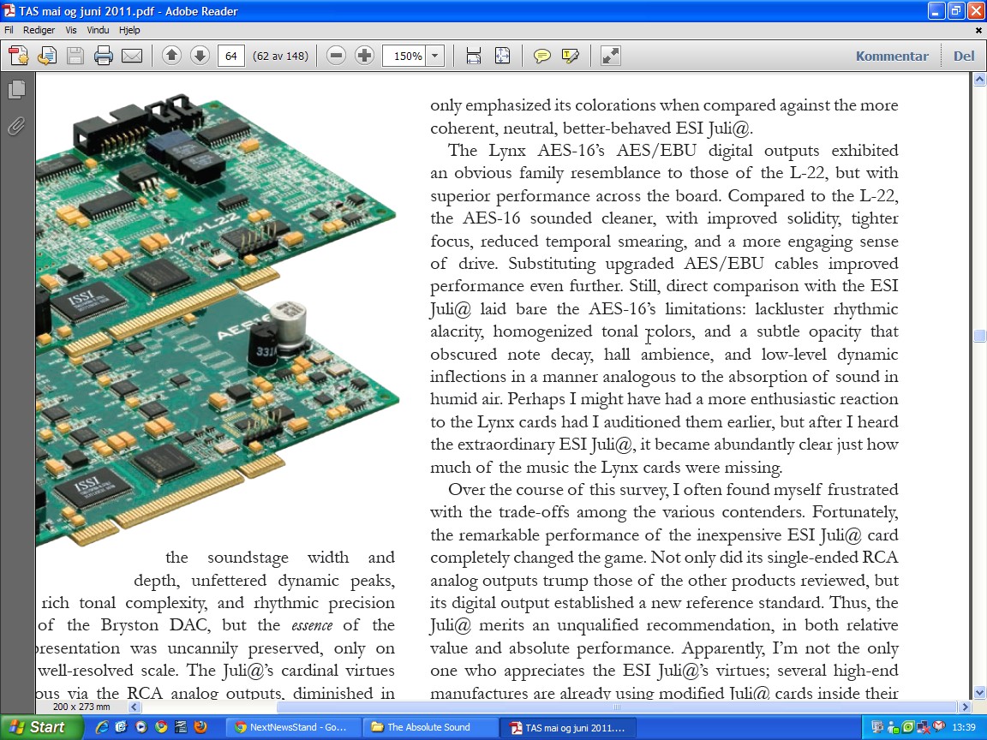This screenshot has width=987, height=740.
Task: Open the zoom level dropdown arrow
Action: (435, 56)
